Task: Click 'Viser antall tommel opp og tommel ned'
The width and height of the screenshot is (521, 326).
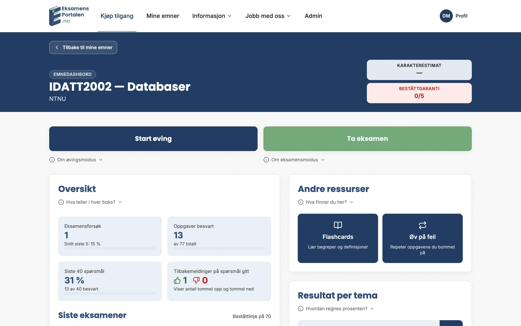Action: click(214, 289)
